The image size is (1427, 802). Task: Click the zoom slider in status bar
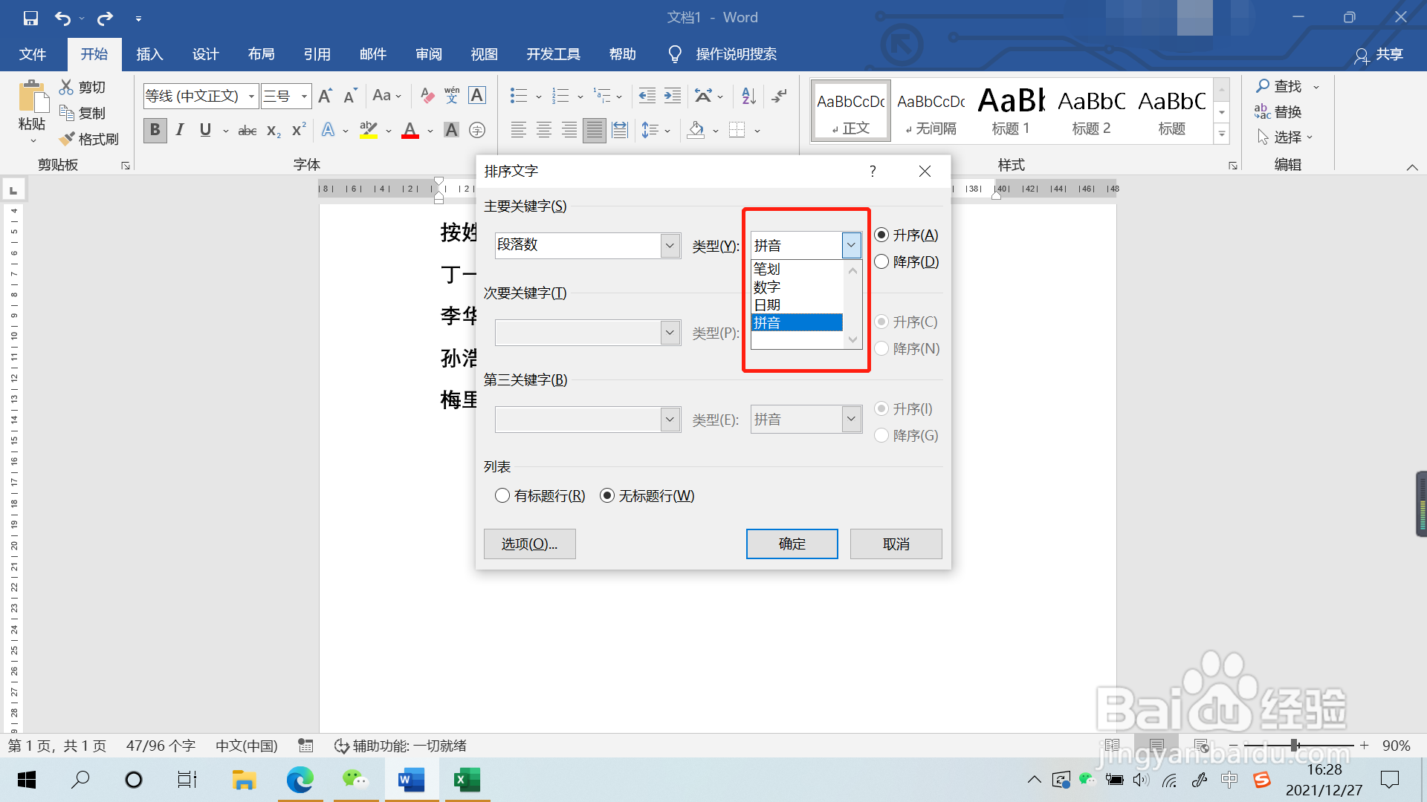click(1294, 745)
